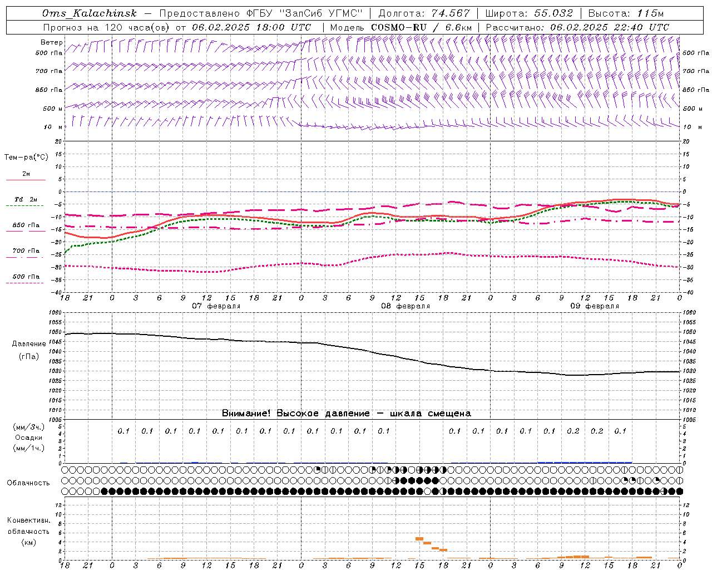Click the Рассчитано: 06.02.2025 22:40 UTC text
This screenshot has height=570, width=712.
click(x=577, y=27)
